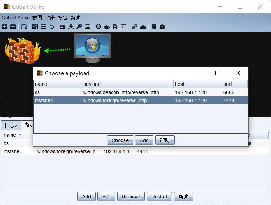
Task: Click the Restart button
Action: [x=159, y=197]
